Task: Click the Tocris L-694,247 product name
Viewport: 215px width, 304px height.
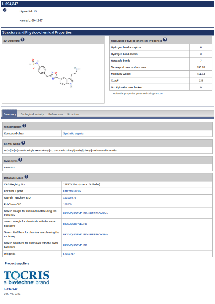Action: pyautogui.click(x=11, y=289)
